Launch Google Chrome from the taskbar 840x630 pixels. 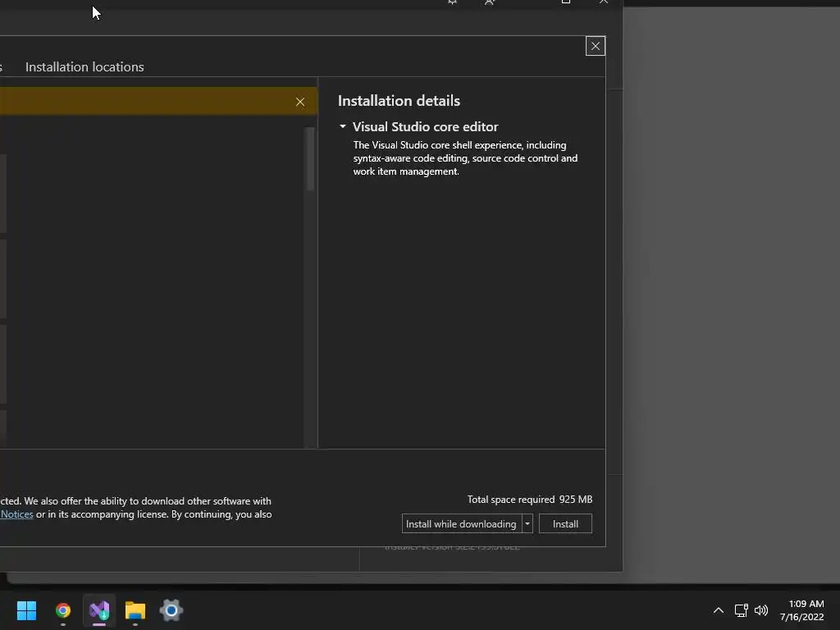point(63,610)
